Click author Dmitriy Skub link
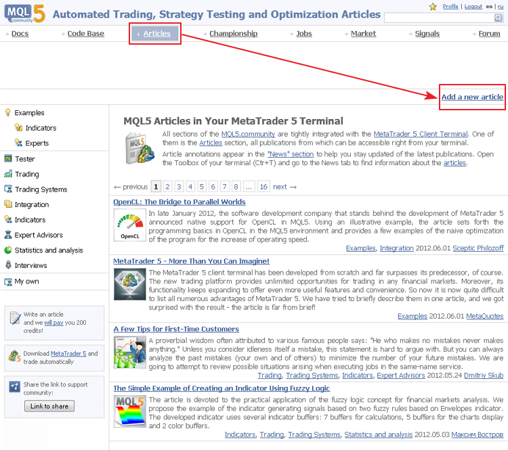This screenshot has width=508, height=450. tap(484, 376)
